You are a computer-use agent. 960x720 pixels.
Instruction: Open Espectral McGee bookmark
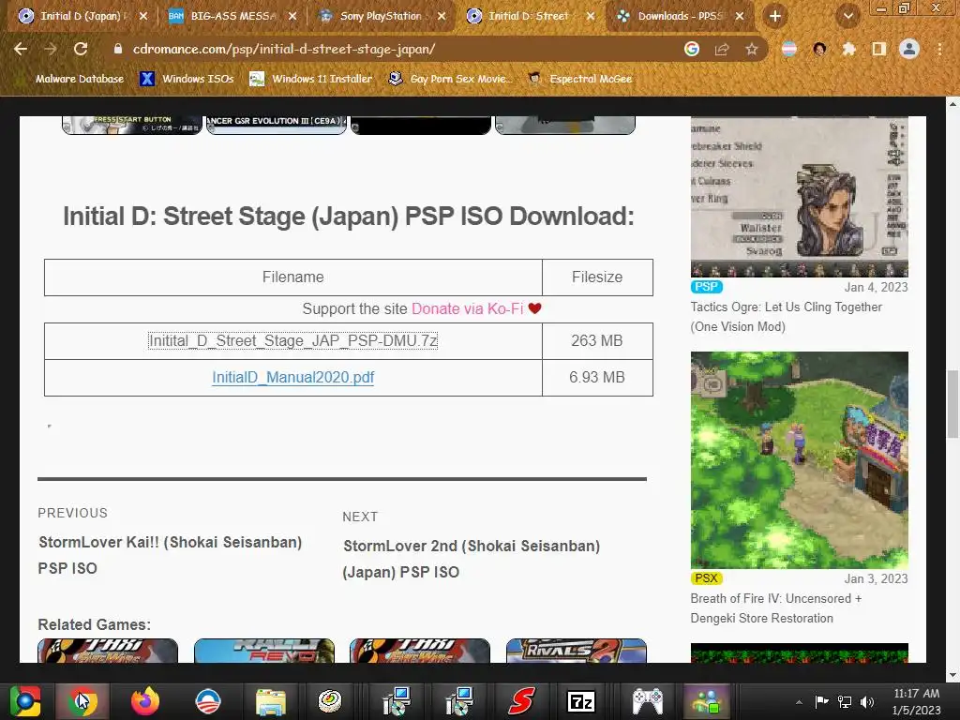pos(580,79)
